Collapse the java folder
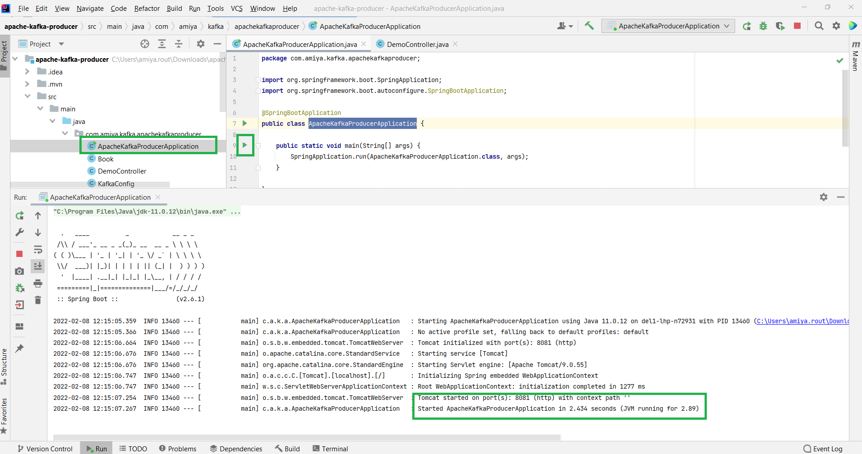 [52, 121]
